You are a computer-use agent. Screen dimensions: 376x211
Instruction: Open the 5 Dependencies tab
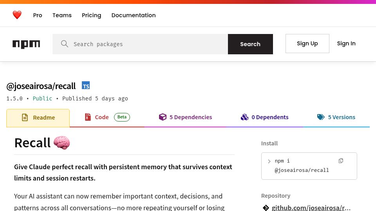[x=185, y=117]
